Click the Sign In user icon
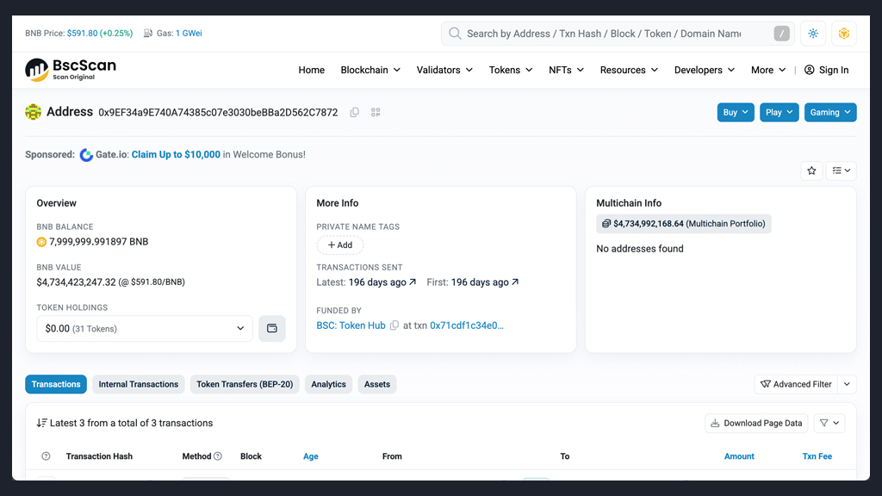This screenshot has width=882, height=496. pyautogui.click(x=810, y=70)
